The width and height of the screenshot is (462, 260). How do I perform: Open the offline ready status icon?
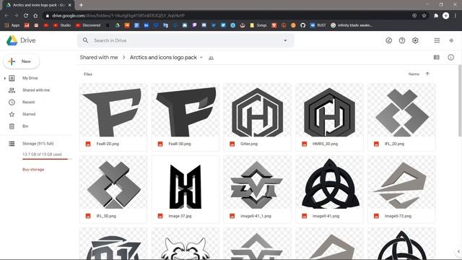click(x=388, y=40)
